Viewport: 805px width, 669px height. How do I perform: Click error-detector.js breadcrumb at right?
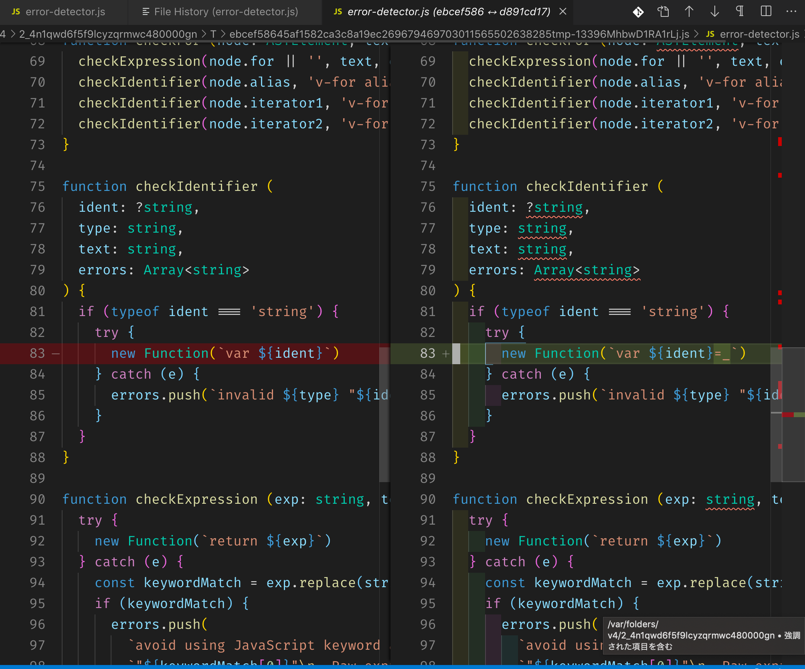[759, 34]
